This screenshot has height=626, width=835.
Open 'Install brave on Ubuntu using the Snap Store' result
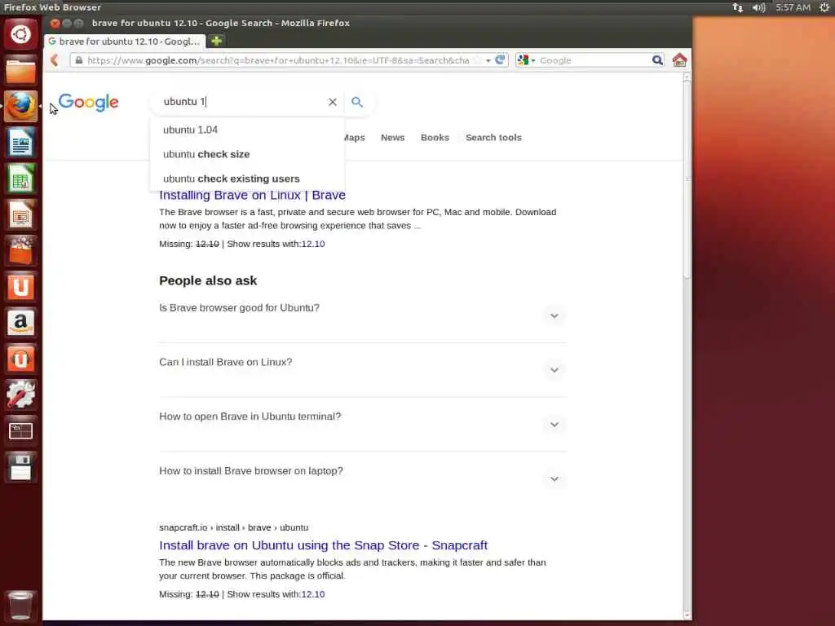(323, 545)
